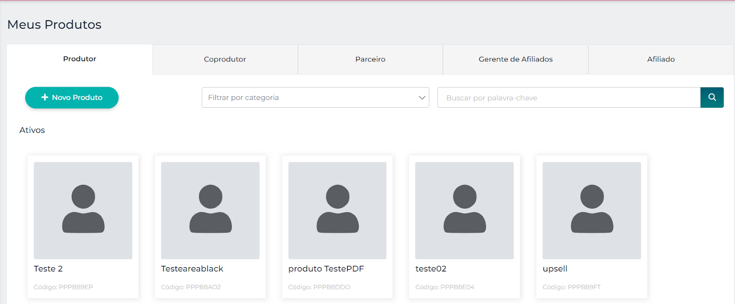Select the Gerente de Afiliados tab
Image resolution: width=735 pixels, height=304 pixels.
click(515, 59)
